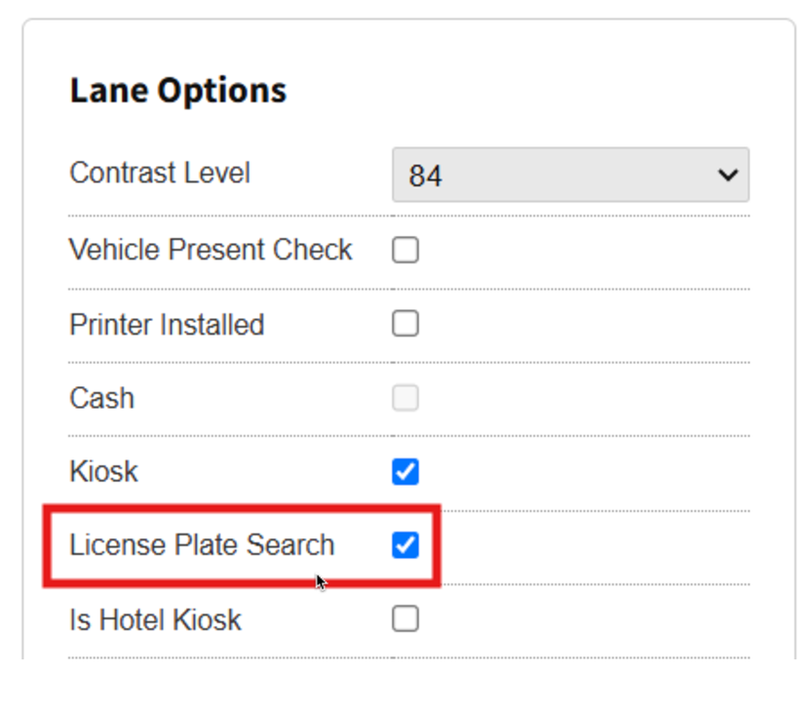Click the Is Hotel Kiosk label

155,619
